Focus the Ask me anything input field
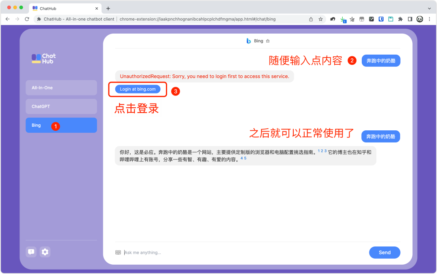437x274 pixels. pos(245,253)
